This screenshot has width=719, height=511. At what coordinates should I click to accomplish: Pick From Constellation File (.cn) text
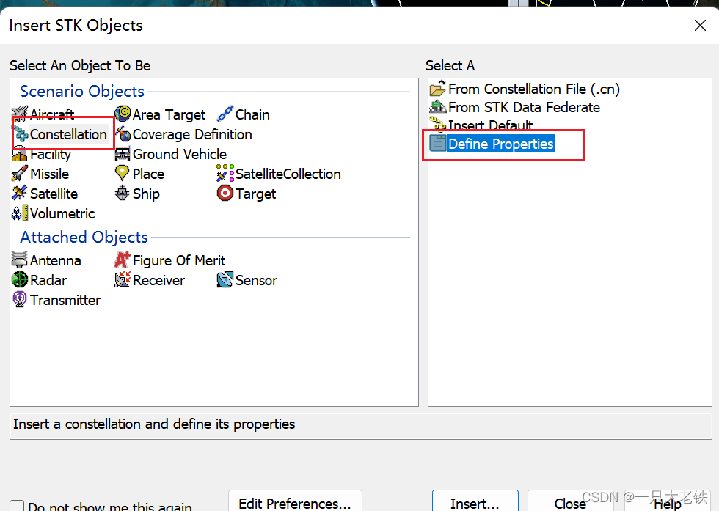[534, 89]
